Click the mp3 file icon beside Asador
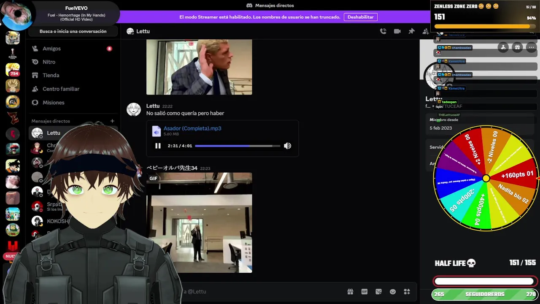This screenshot has width=540, height=304. [x=156, y=131]
